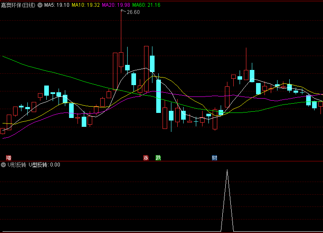Click the first candlestick at the chart's left edge

coord(3,131)
